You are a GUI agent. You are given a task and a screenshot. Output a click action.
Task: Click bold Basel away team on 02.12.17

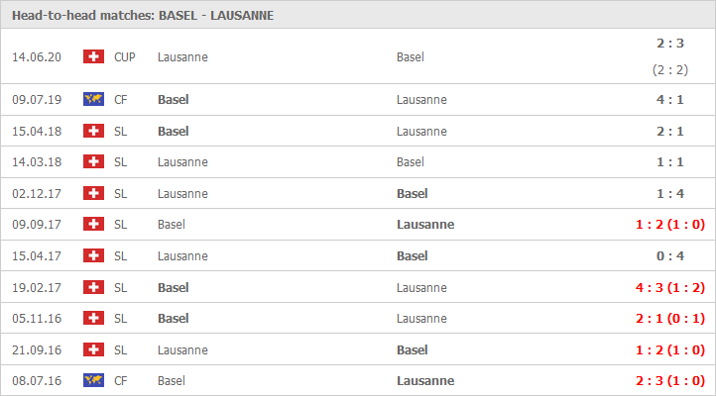point(413,194)
